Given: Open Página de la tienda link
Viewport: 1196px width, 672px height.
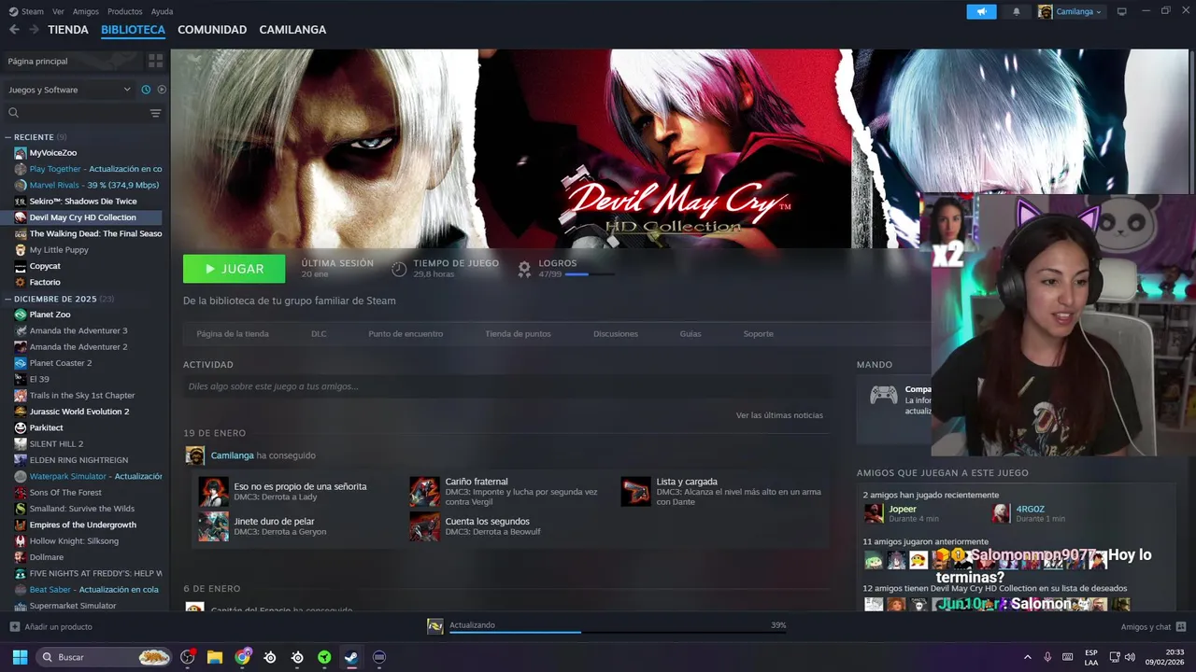Looking at the screenshot, I should [233, 333].
